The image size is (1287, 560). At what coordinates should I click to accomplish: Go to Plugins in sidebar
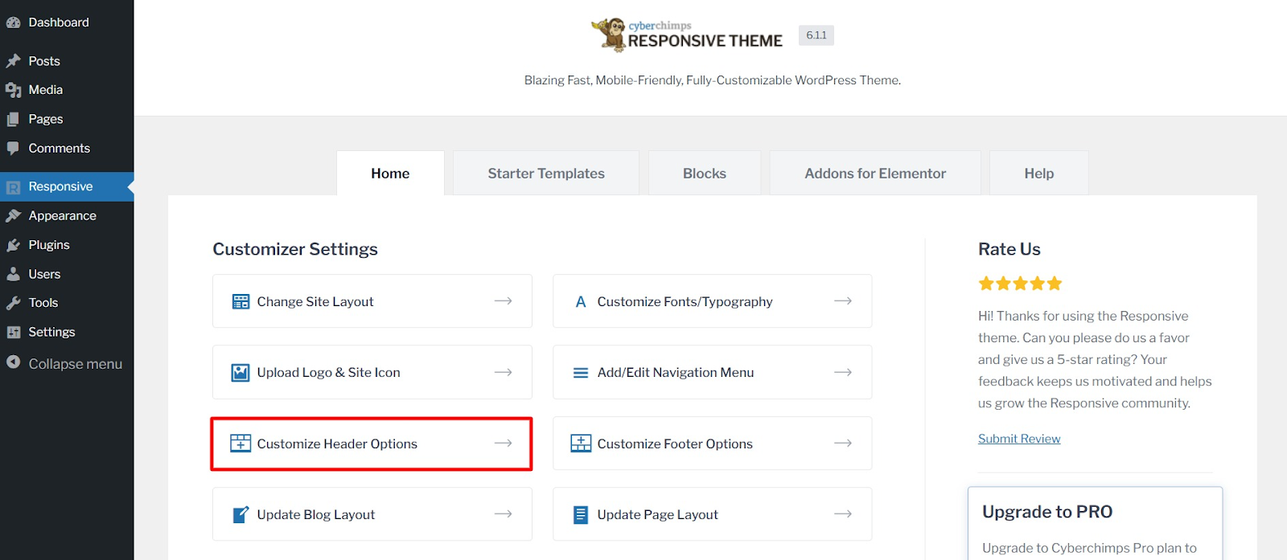point(67,245)
